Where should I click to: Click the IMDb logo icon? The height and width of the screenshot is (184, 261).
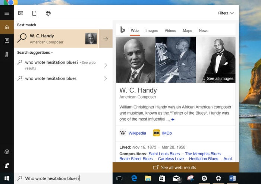pyautogui.click(x=157, y=133)
